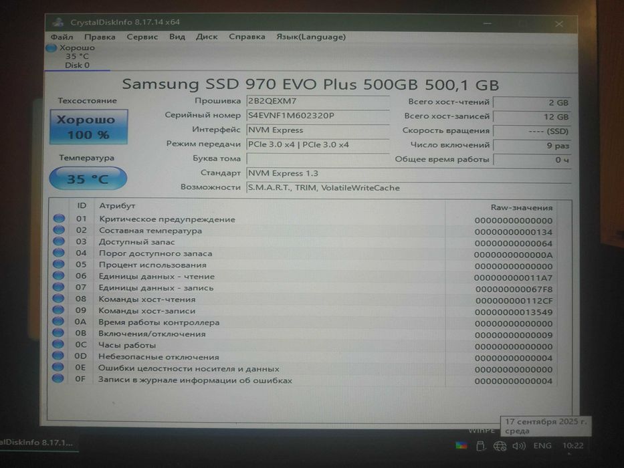Open the network globe tray icon
The height and width of the screenshot is (468, 624).
pyautogui.click(x=500, y=446)
